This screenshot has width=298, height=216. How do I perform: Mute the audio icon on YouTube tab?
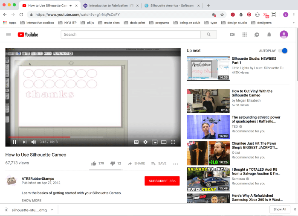tap(71, 6)
